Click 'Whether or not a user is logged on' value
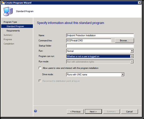The height and width of the screenshot is (119, 144). (83, 56)
